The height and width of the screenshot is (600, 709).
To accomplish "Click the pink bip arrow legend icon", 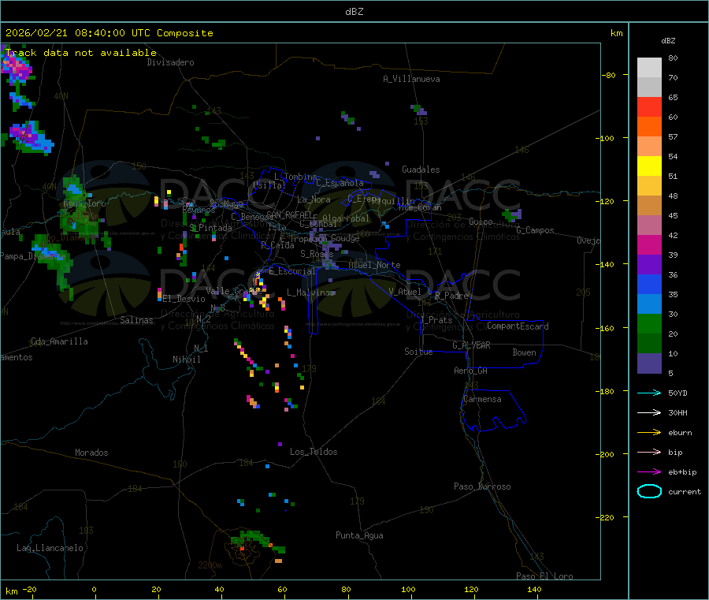I will point(649,452).
